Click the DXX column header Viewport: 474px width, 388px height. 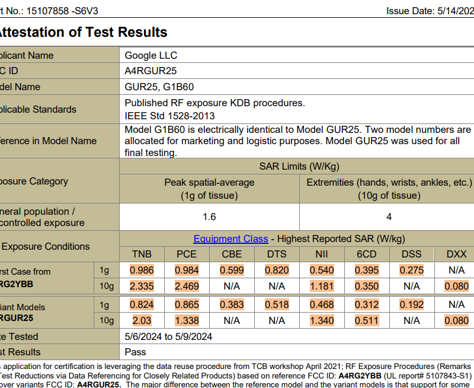coord(457,255)
